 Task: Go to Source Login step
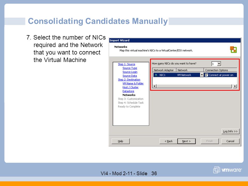[x=130, y=72]
